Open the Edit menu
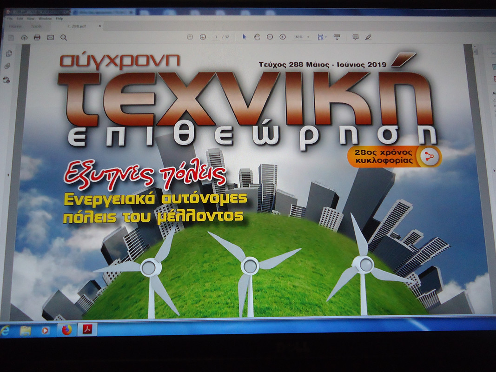 [20, 19]
